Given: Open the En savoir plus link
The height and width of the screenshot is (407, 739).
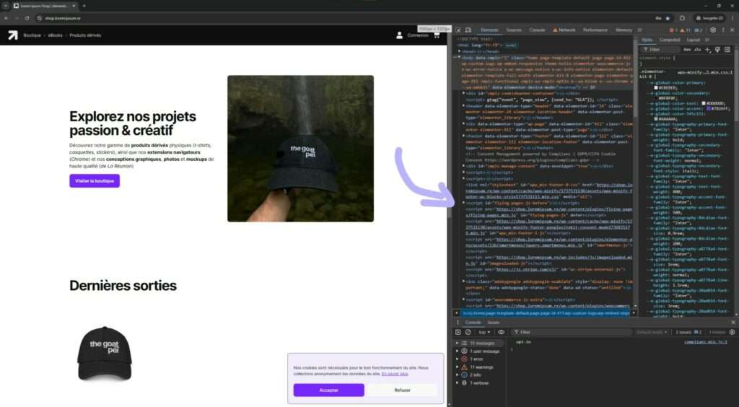Looking at the screenshot, I should [395, 374].
